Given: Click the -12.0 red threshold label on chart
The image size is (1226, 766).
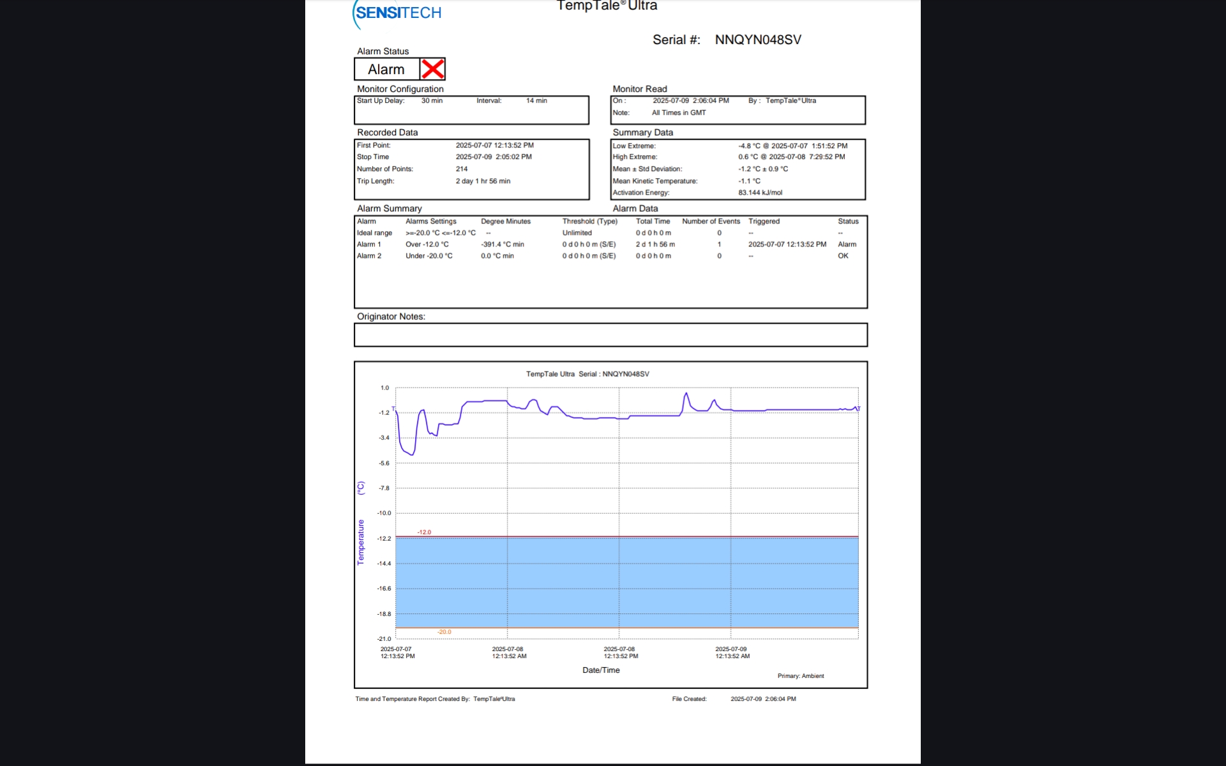Looking at the screenshot, I should click(x=424, y=532).
